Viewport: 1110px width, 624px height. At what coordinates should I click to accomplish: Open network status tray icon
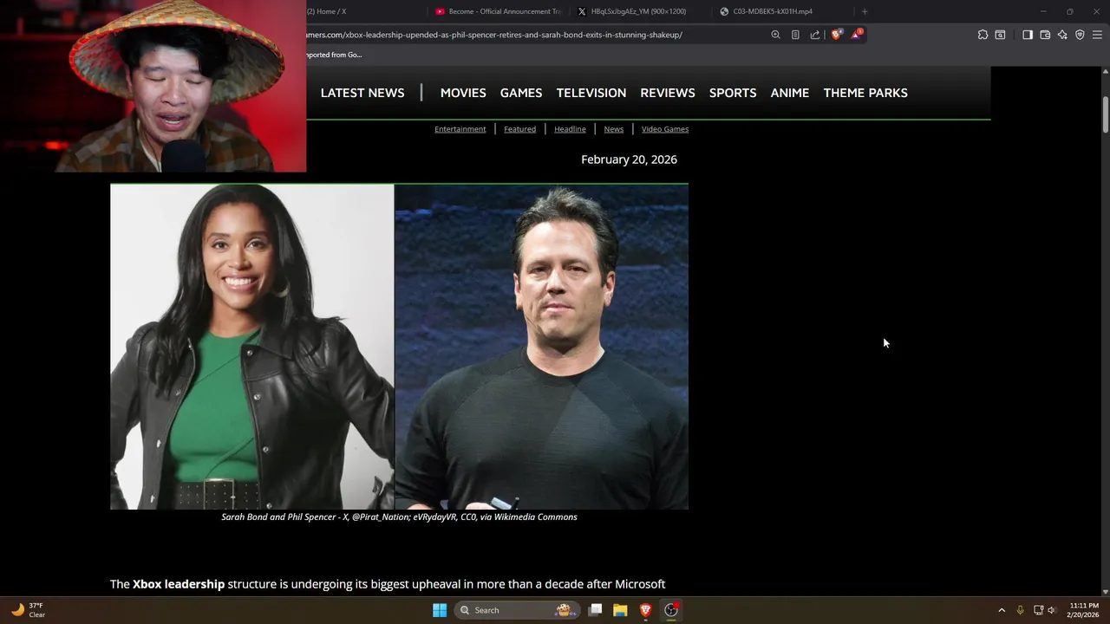1038,610
